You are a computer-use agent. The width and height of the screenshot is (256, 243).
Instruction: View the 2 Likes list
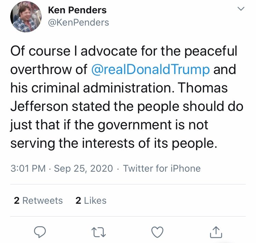(x=91, y=201)
